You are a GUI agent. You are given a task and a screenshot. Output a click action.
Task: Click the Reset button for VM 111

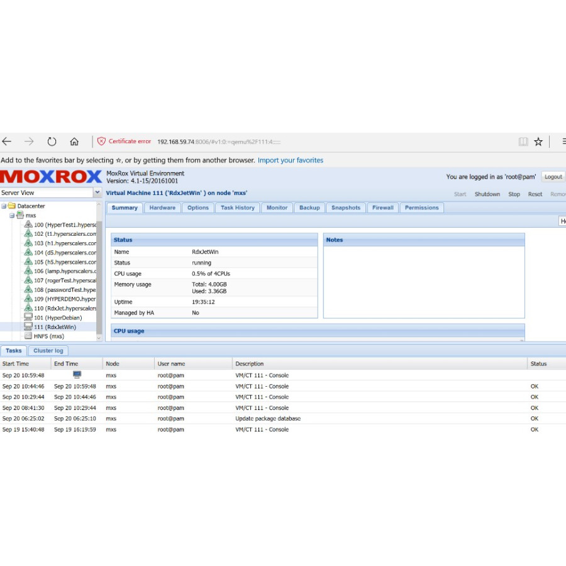535,194
